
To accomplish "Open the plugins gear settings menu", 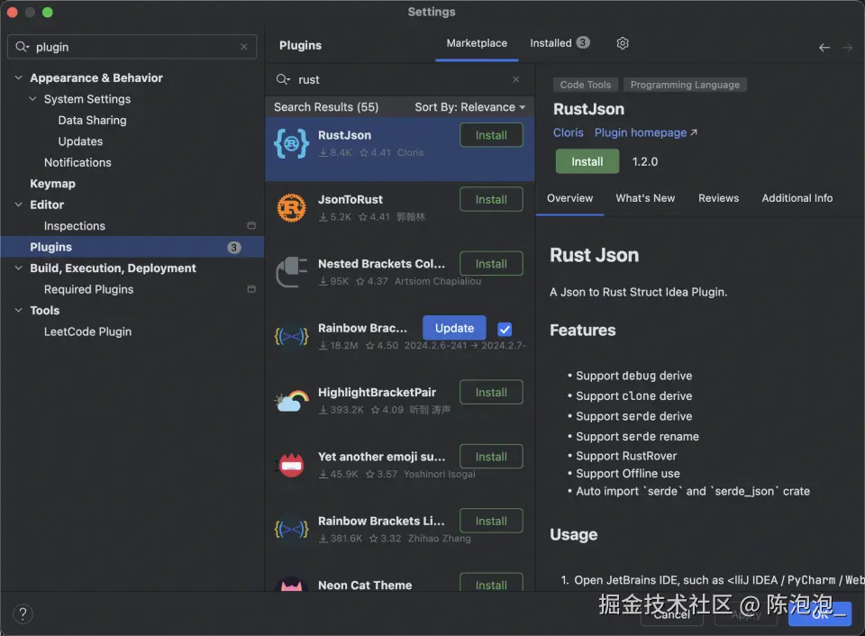I will (623, 43).
